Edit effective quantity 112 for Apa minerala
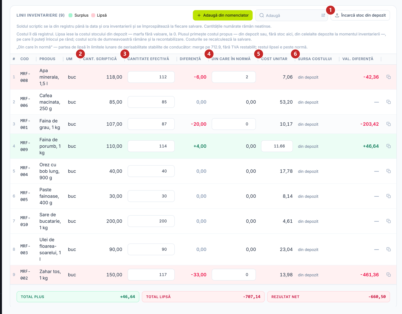Viewport: 402px width, 314px height. click(x=151, y=77)
